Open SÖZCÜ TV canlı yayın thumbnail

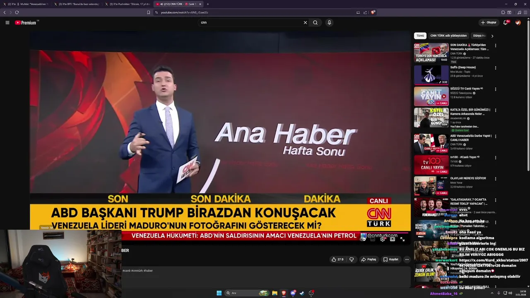[x=431, y=96]
